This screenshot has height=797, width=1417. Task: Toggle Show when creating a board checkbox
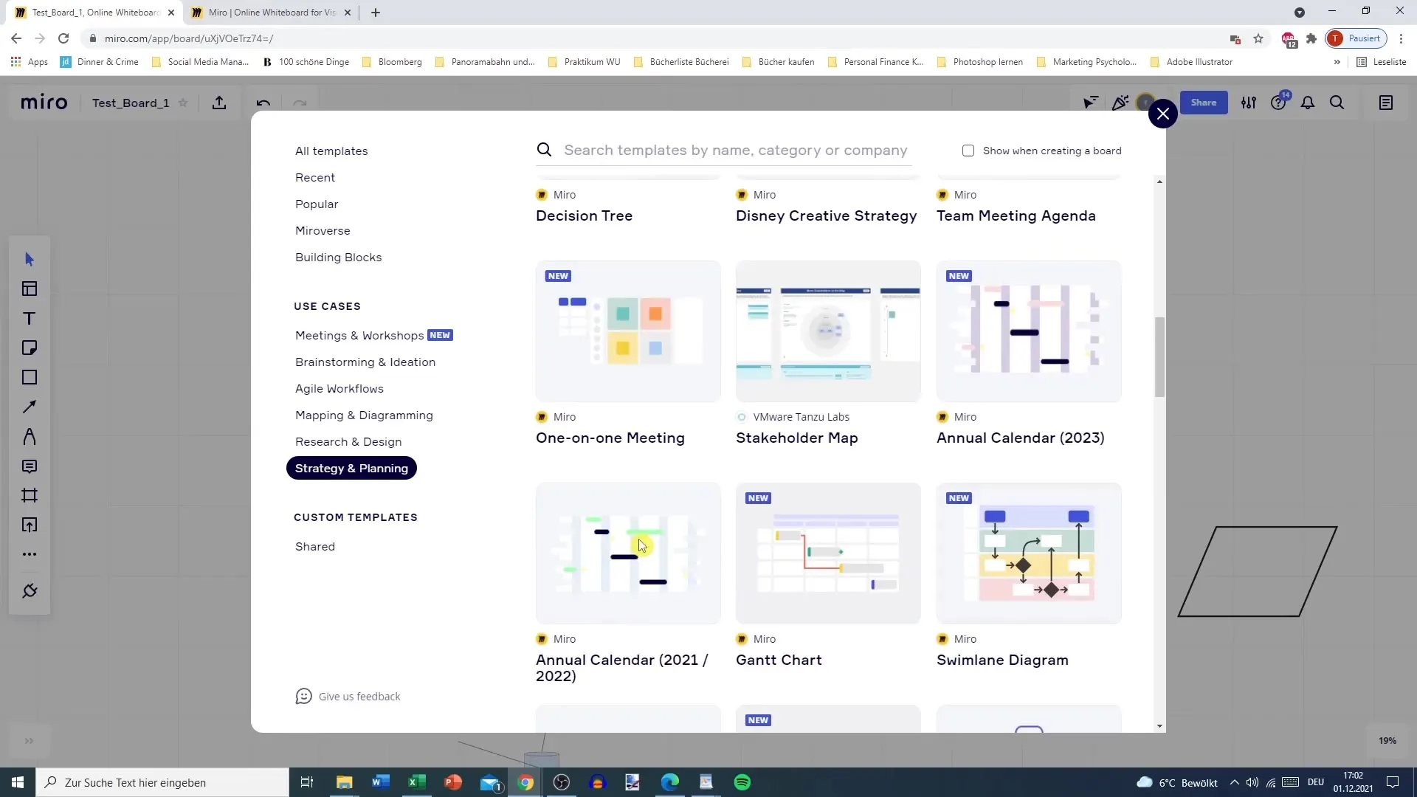(968, 151)
